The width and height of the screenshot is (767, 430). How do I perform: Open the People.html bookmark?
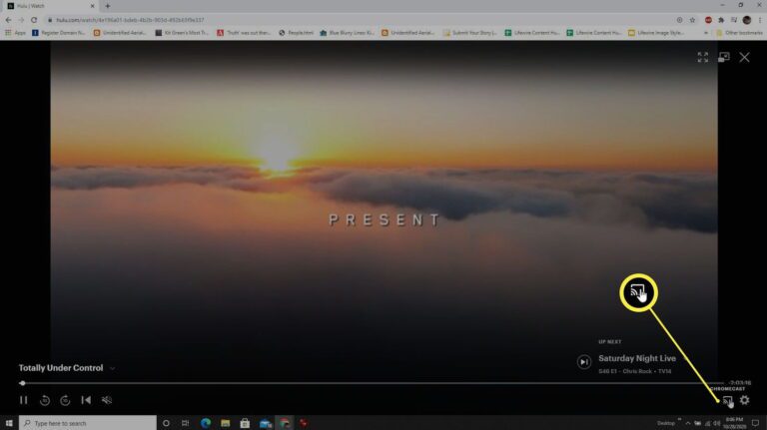(296, 33)
